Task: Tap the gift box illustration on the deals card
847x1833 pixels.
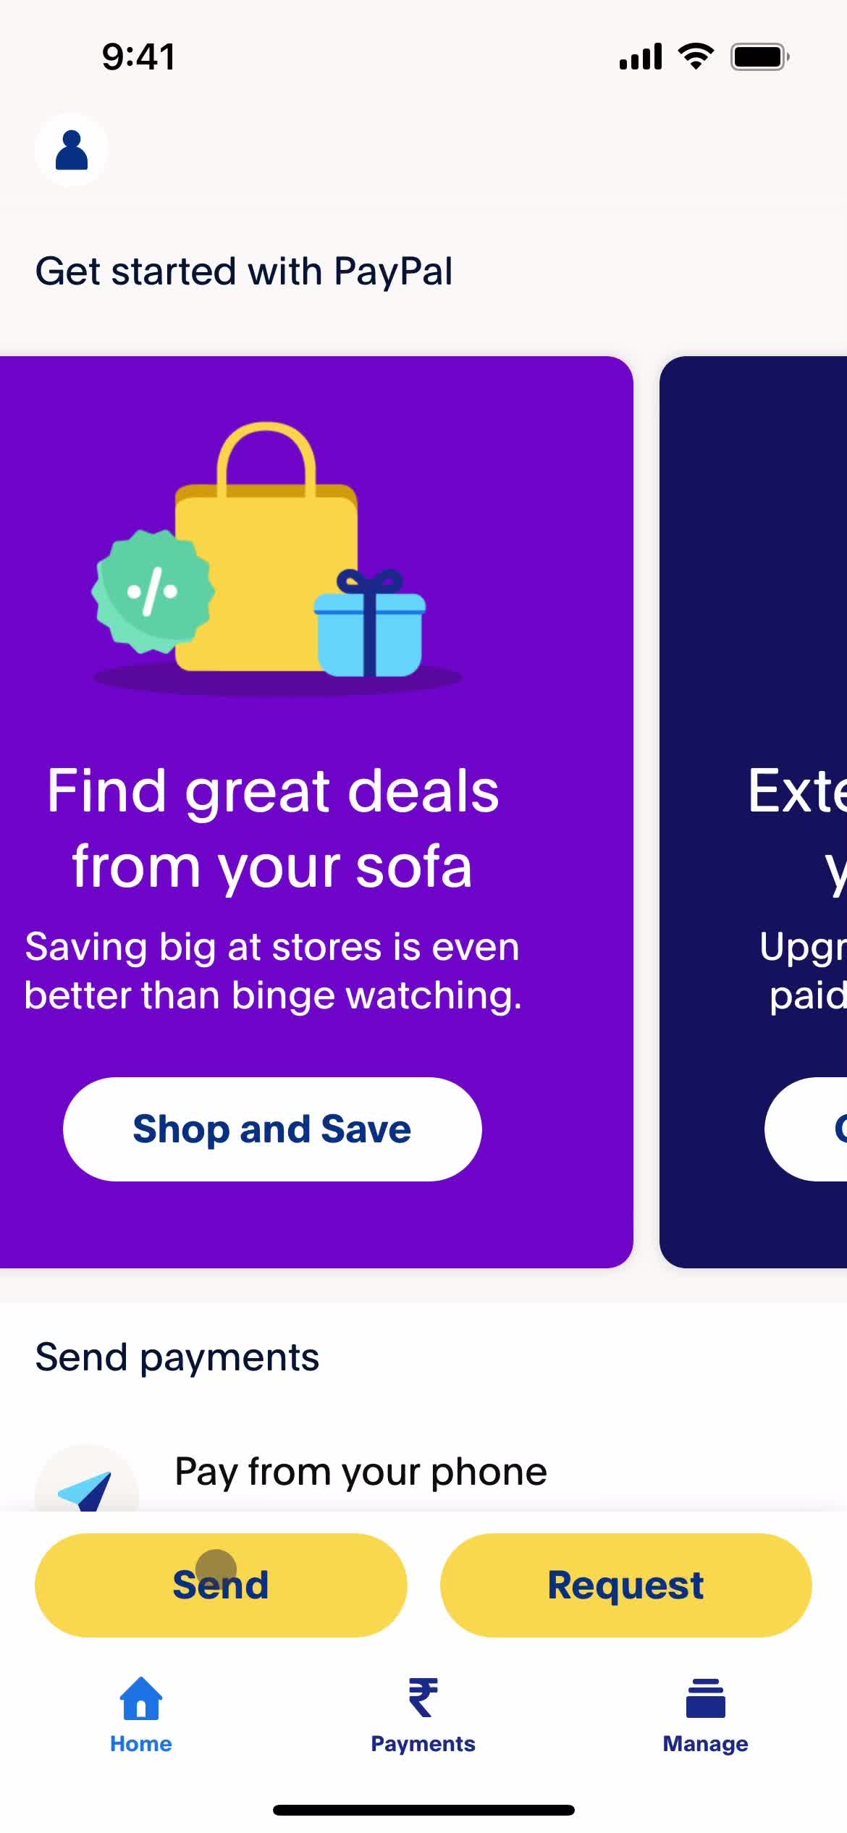Action: coord(371,630)
